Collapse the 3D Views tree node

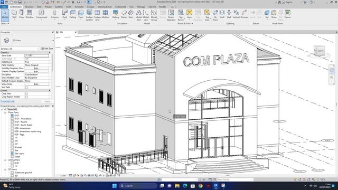(x=5, y=169)
